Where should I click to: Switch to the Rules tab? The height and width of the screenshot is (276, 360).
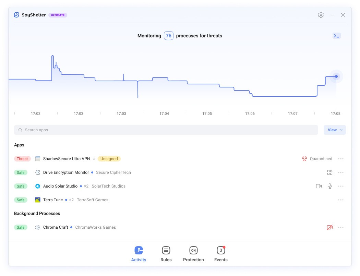click(166, 254)
